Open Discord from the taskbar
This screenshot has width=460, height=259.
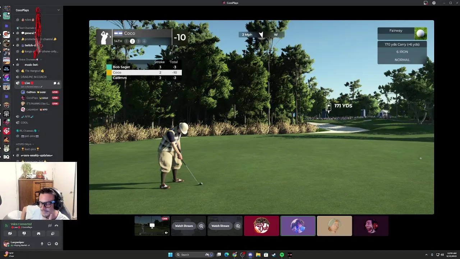[x=250, y=255]
